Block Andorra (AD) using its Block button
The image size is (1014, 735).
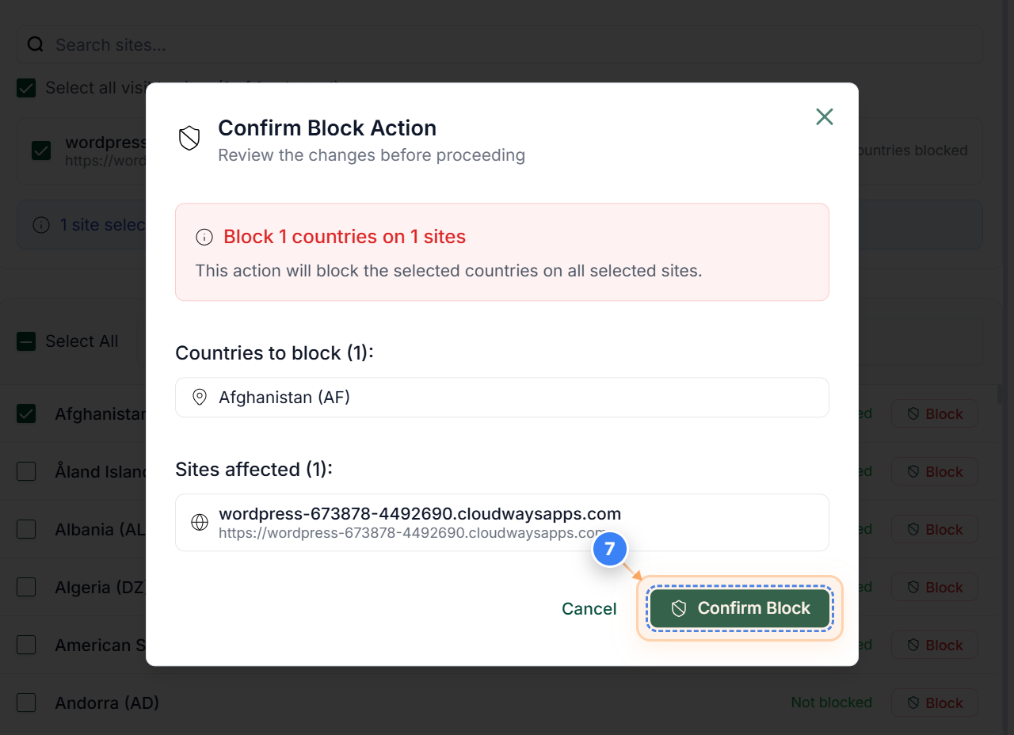pyautogui.click(x=935, y=703)
